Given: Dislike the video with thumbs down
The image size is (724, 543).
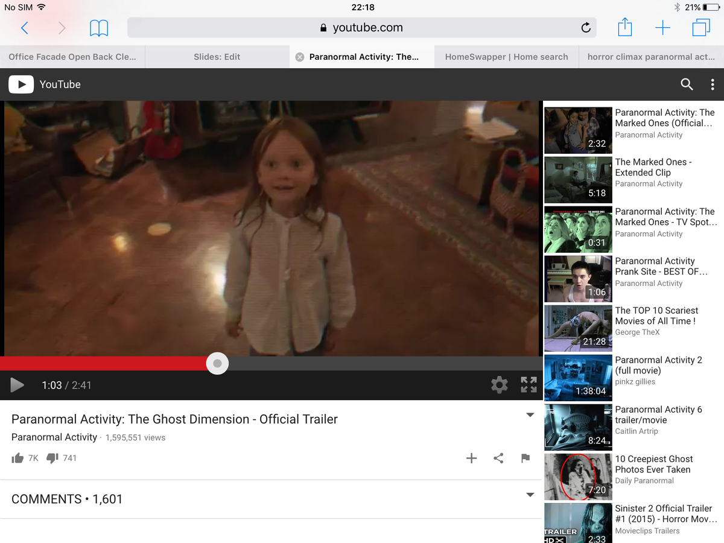Looking at the screenshot, I should pyautogui.click(x=52, y=458).
